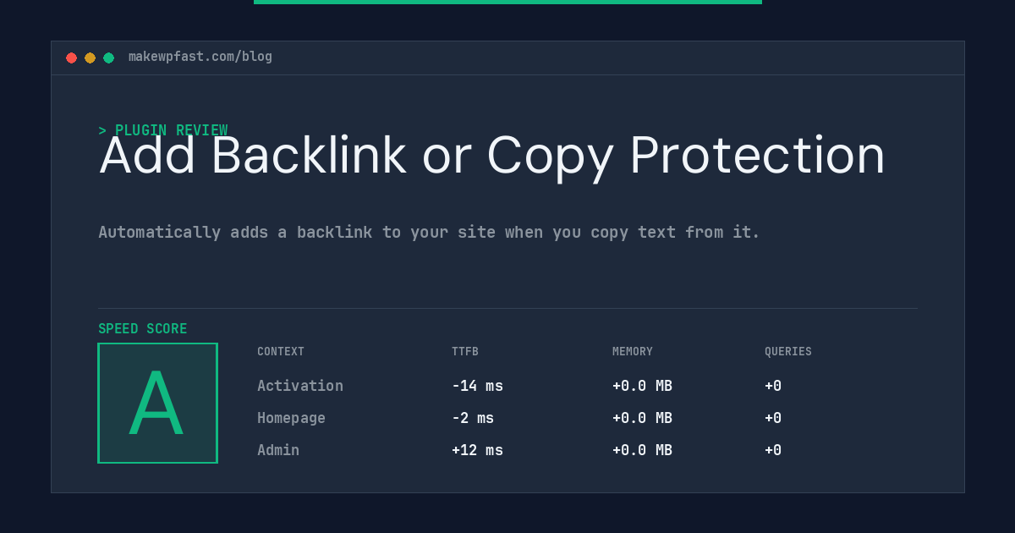1015x533 pixels.
Task: Select the '> PLUGIN REVIEW' label
Action: [163, 130]
